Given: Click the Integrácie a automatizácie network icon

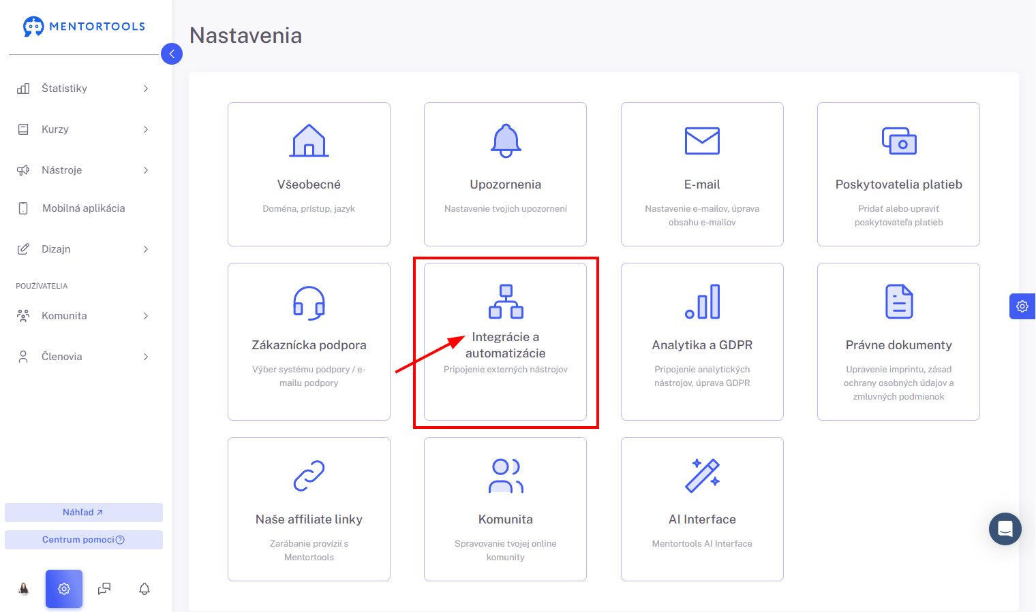Looking at the screenshot, I should click(506, 302).
